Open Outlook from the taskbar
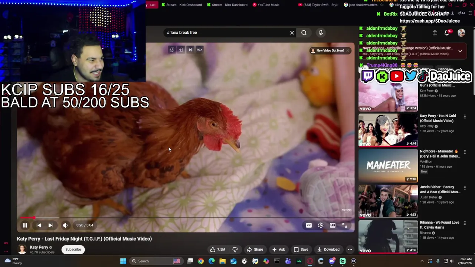Viewport: 475px width, 267px height. pos(233,261)
